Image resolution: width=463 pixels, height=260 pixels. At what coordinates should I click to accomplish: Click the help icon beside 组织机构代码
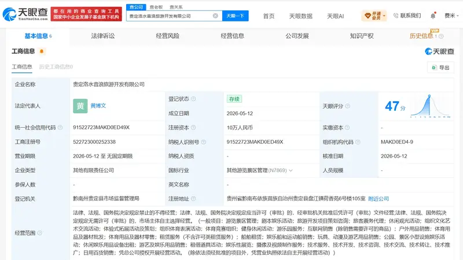(358, 142)
